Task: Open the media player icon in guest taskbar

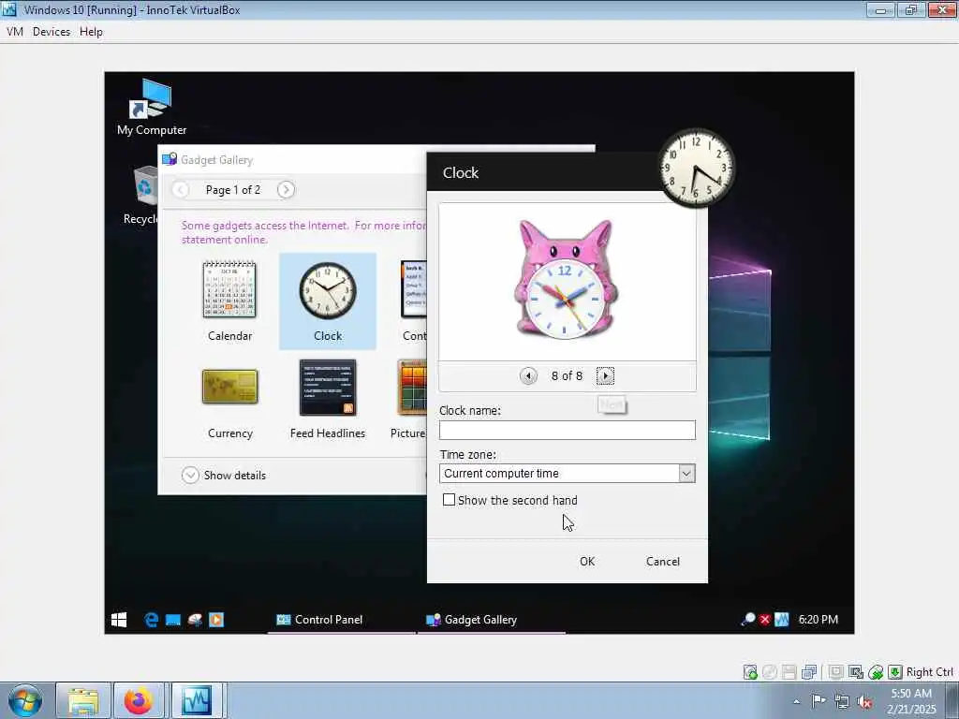Action: [x=216, y=620]
